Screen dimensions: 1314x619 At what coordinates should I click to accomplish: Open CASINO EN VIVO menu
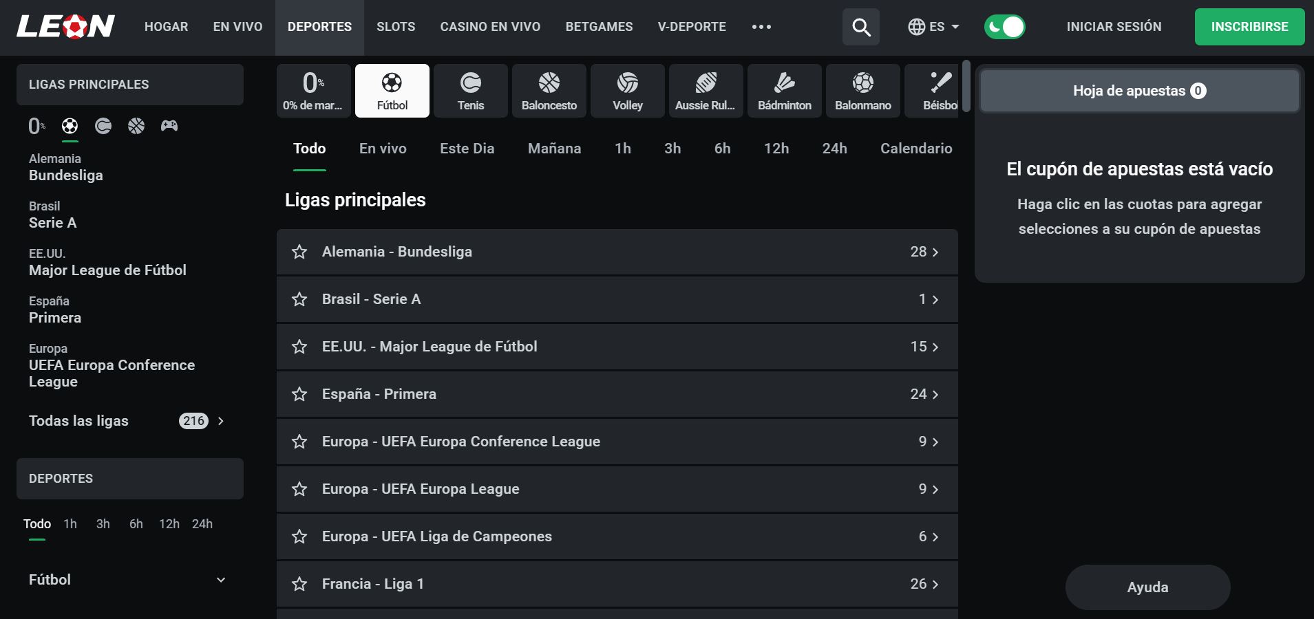click(490, 27)
